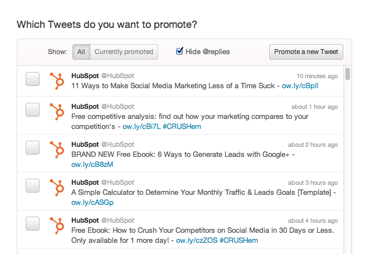This screenshot has width=375, height=254.
Task: Click HubSpot sprocket icon on Google+ ebook tweet
Action: point(57,150)
